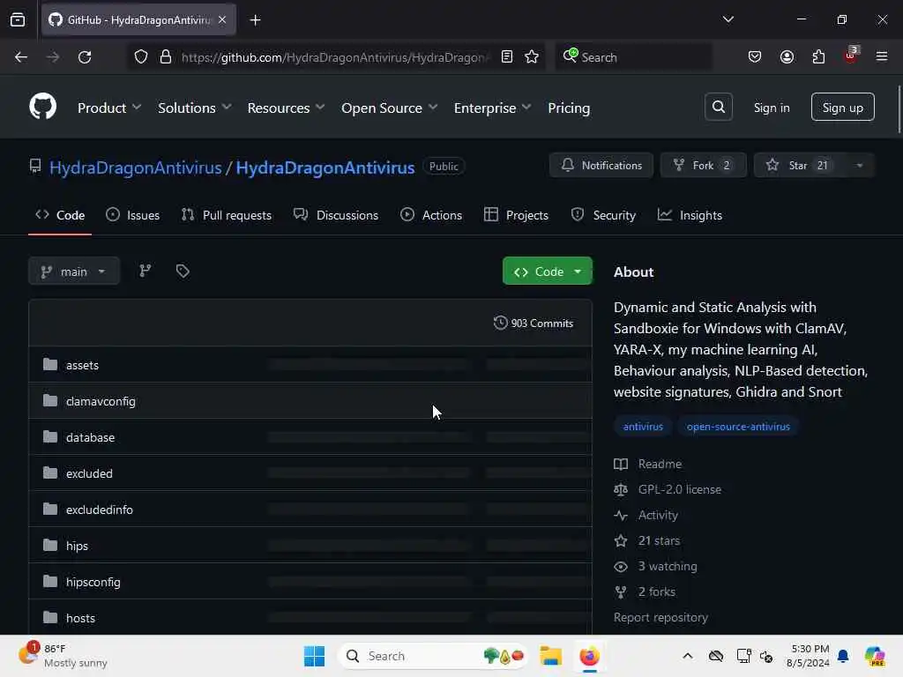Expand the Open Source menu
The width and height of the screenshot is (903, 677).
point(389,108)
